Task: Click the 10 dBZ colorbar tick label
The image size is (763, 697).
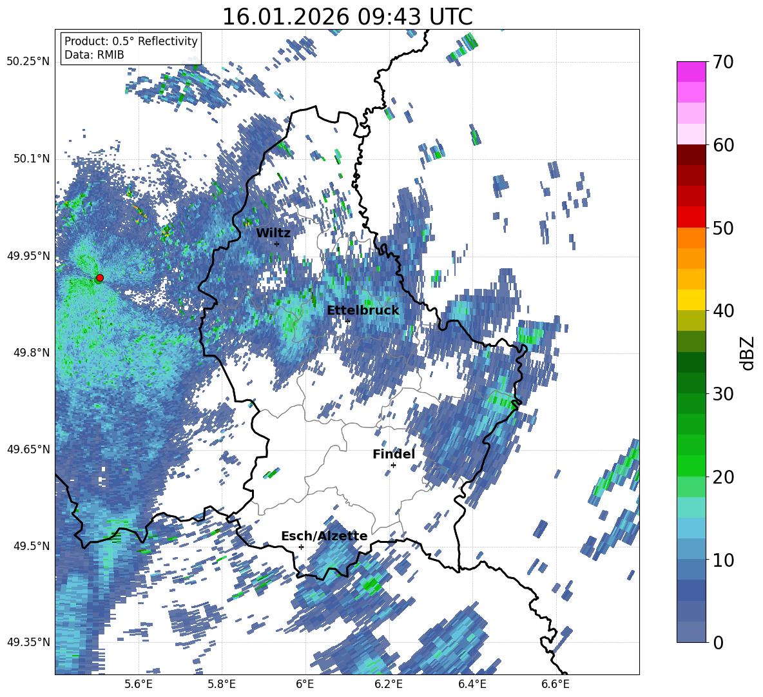Action: coord(723,560)
